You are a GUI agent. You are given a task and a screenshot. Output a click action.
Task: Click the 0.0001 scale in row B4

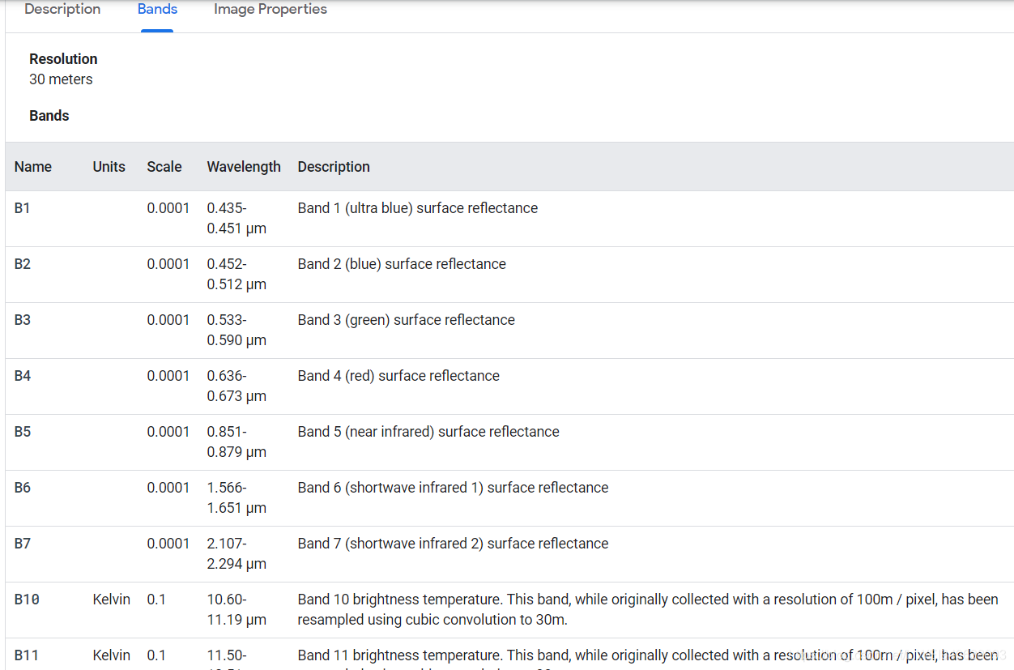pos(168,376)
